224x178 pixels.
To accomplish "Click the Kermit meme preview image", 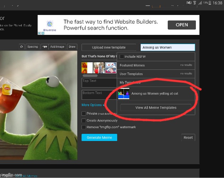I will (38, 105).
